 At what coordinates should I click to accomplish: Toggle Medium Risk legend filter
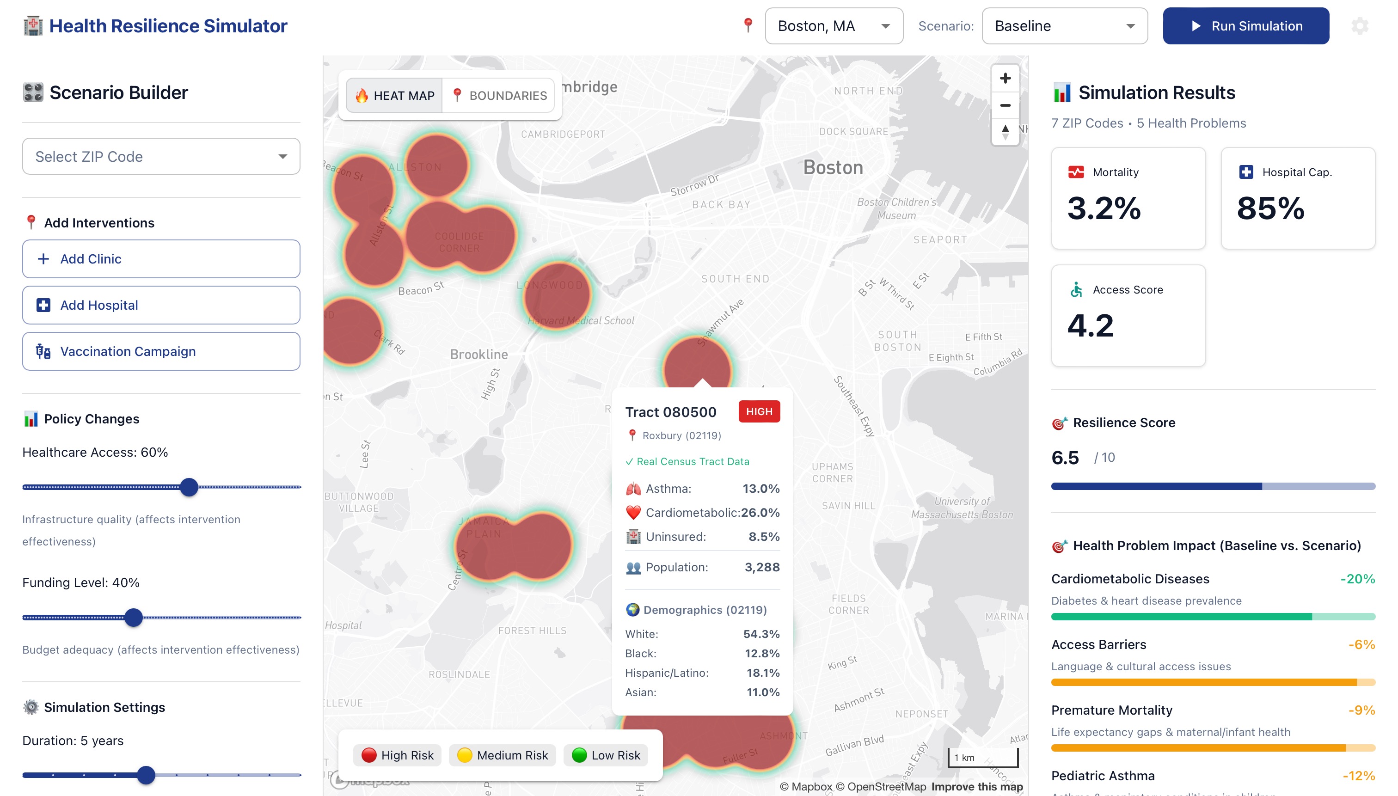[x=502, y=755]
